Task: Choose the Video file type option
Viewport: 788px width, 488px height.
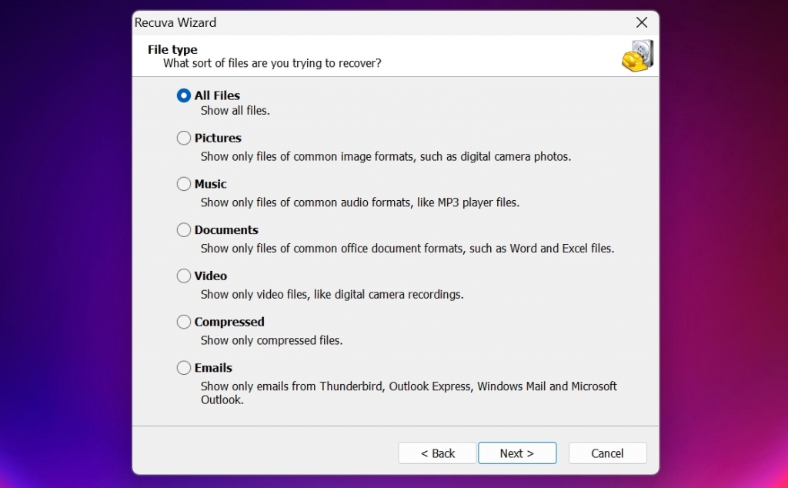Action: coord(183,276)
